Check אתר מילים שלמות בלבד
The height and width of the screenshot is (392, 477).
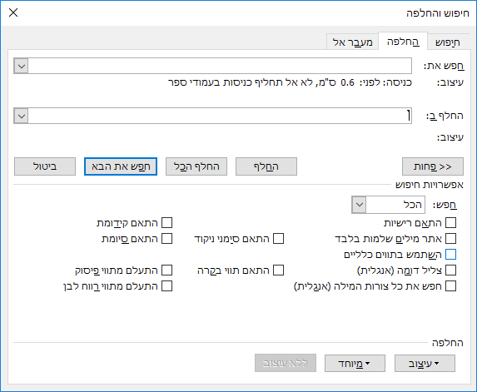pos(450,238)
